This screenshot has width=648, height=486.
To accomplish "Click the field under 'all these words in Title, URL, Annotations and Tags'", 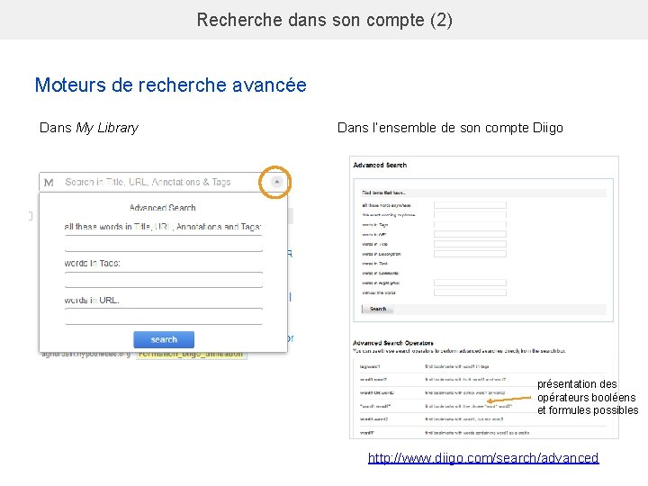I will tap(164, 243).
